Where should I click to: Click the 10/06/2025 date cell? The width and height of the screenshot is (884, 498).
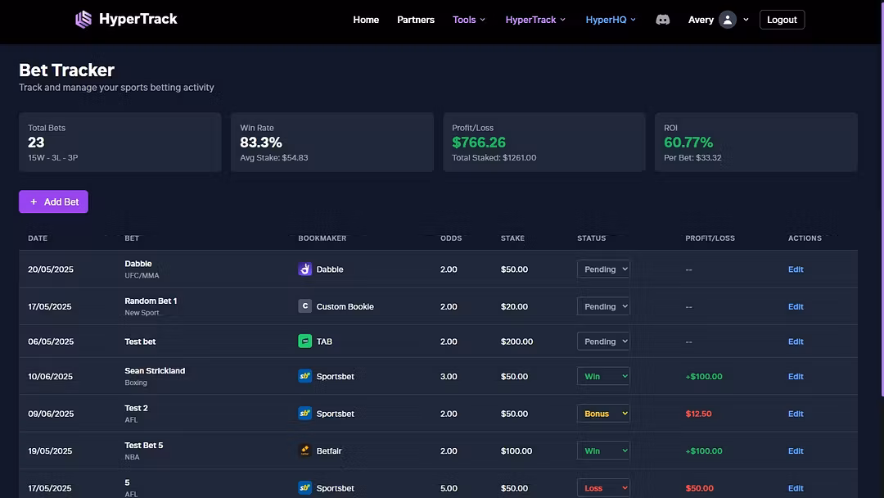[x=50, y=377]
